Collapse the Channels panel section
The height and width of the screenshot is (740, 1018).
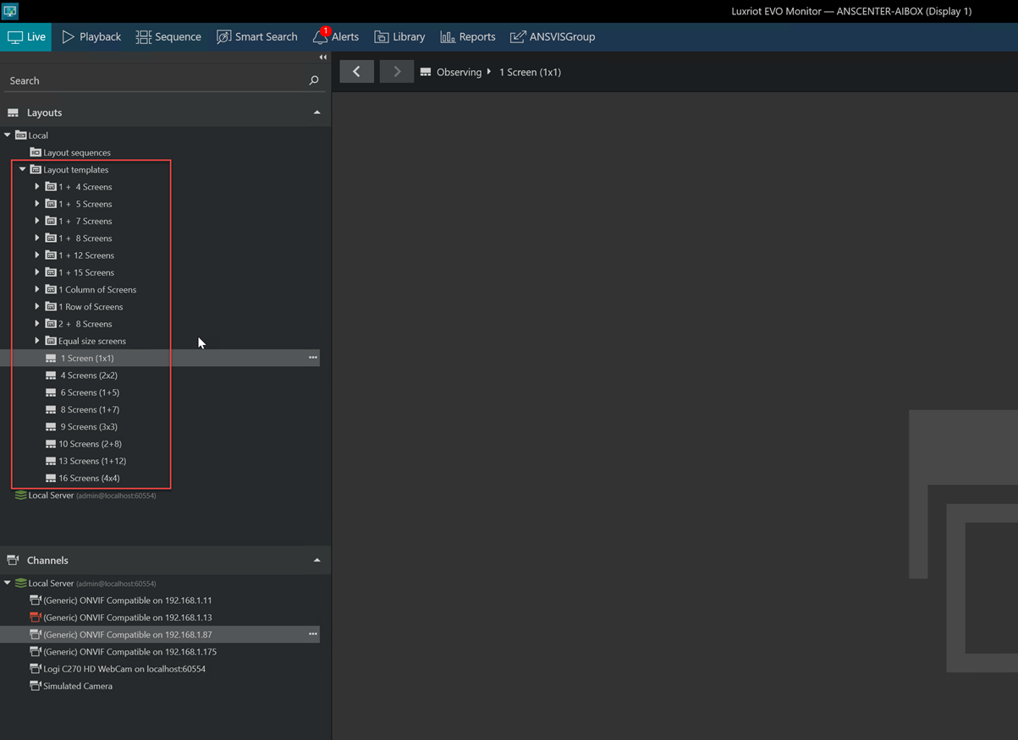pyautogui.click(x=316, y=560)
